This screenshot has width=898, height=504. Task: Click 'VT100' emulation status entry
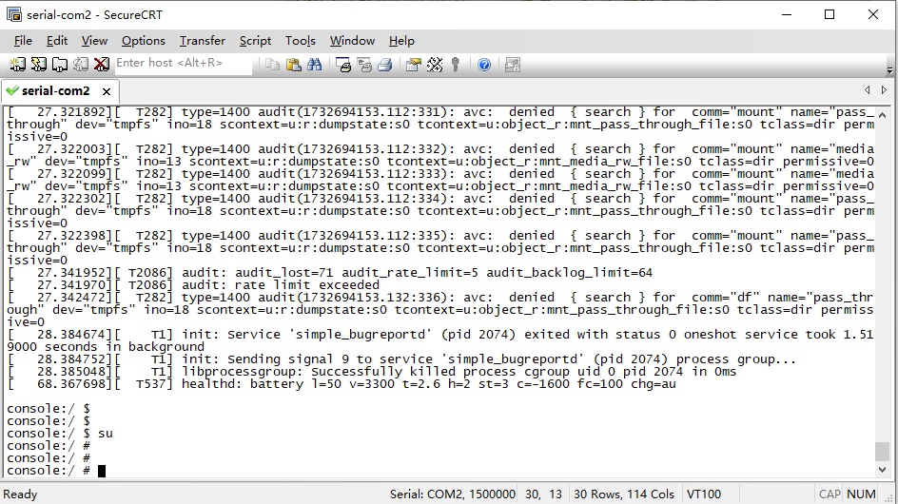tap(704, 494)
